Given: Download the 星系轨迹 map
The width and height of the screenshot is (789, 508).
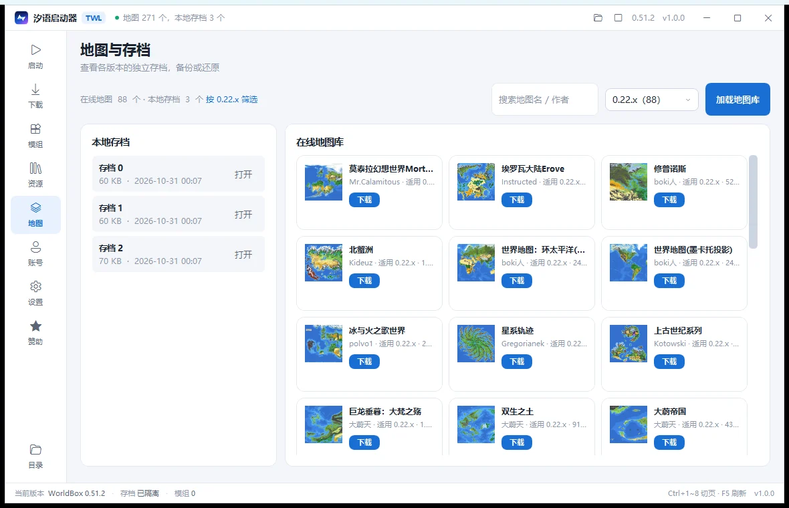Looking at the screenshot, I should (x=517, y=362).
